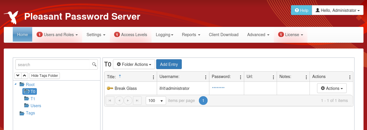The height and width of the screenshot is (130, 367).
Task: Expand the Logging menu
Action: [165, 35]
